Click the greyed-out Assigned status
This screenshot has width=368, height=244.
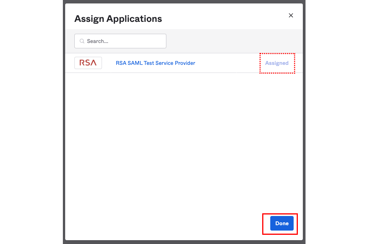pyautogui.click(x=277, y=63)
